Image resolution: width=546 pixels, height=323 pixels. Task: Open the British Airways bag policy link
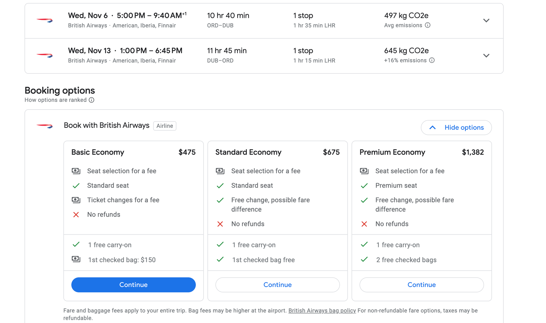click(x=322, y=310)
